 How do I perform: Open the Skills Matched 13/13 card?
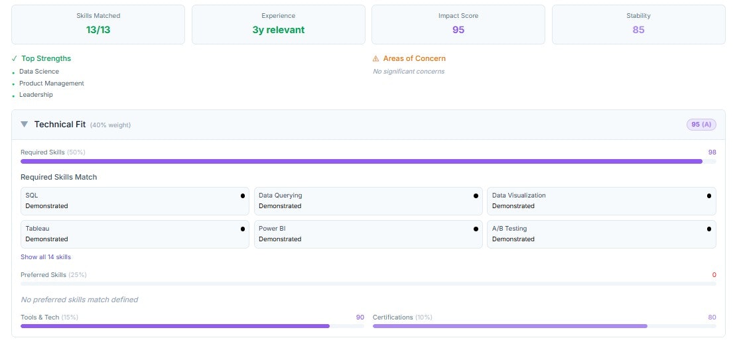pos(98,25)
